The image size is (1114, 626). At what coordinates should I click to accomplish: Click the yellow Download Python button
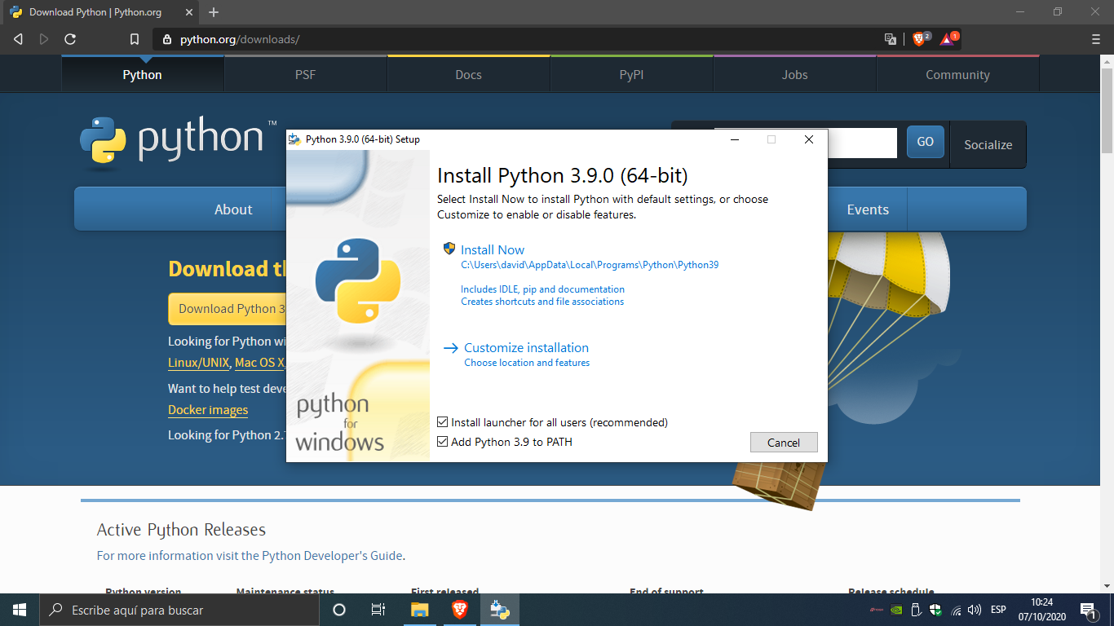228,309
